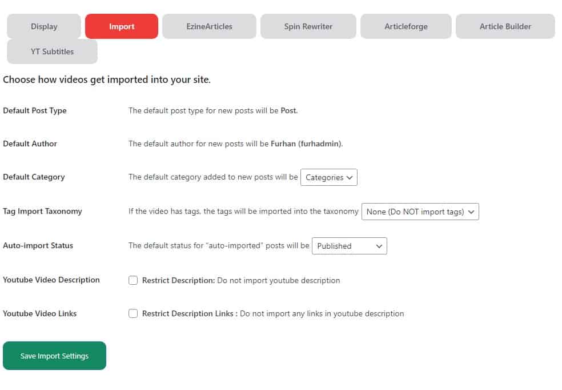
Task: Click the Tag Import Taxonomy label
Action: [42, 211]
